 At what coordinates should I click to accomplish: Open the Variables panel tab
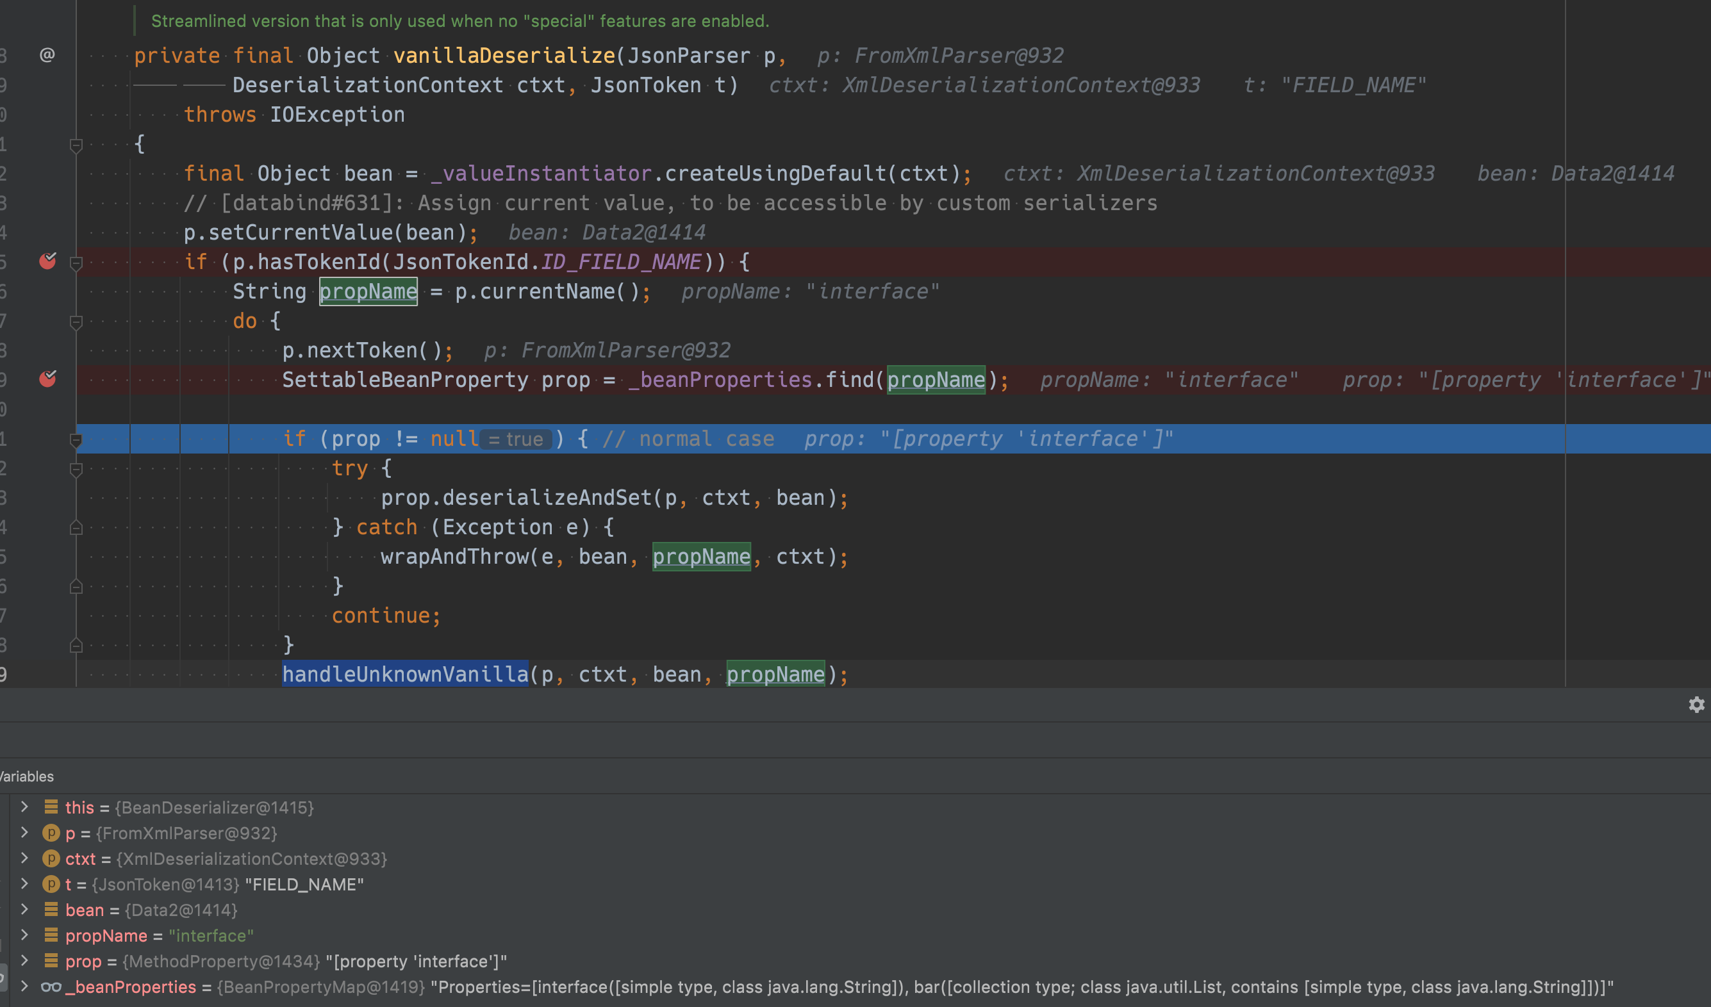(27, 776)
